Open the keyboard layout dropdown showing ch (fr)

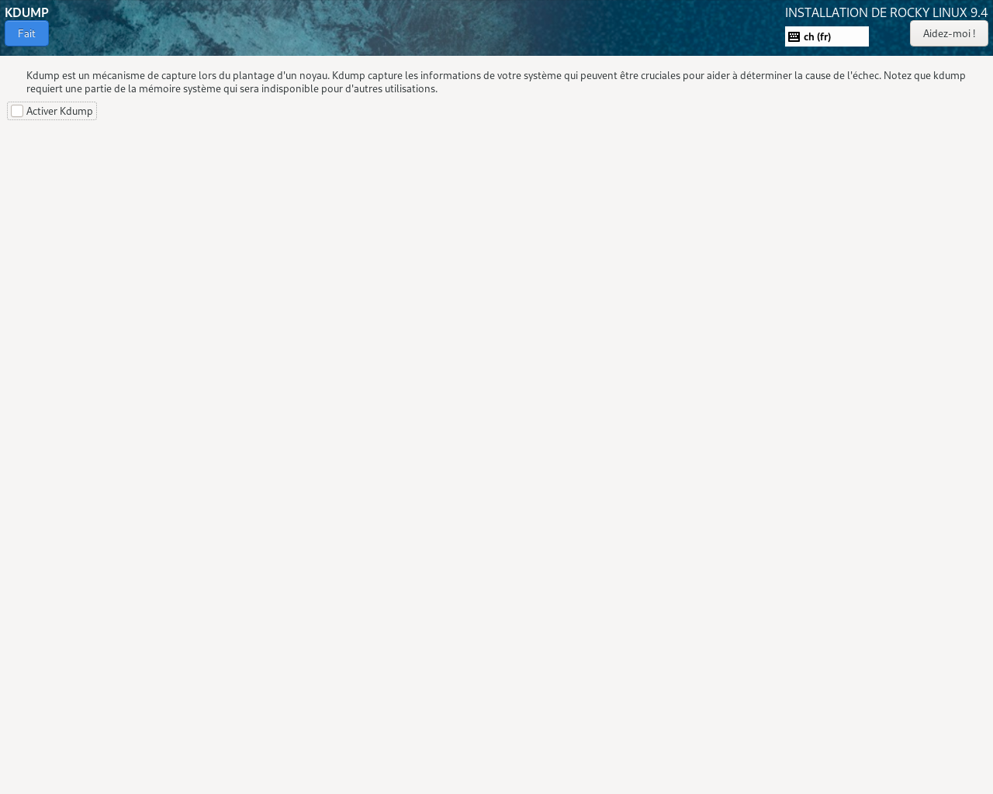pyautogui.click(x=826, y=36)
